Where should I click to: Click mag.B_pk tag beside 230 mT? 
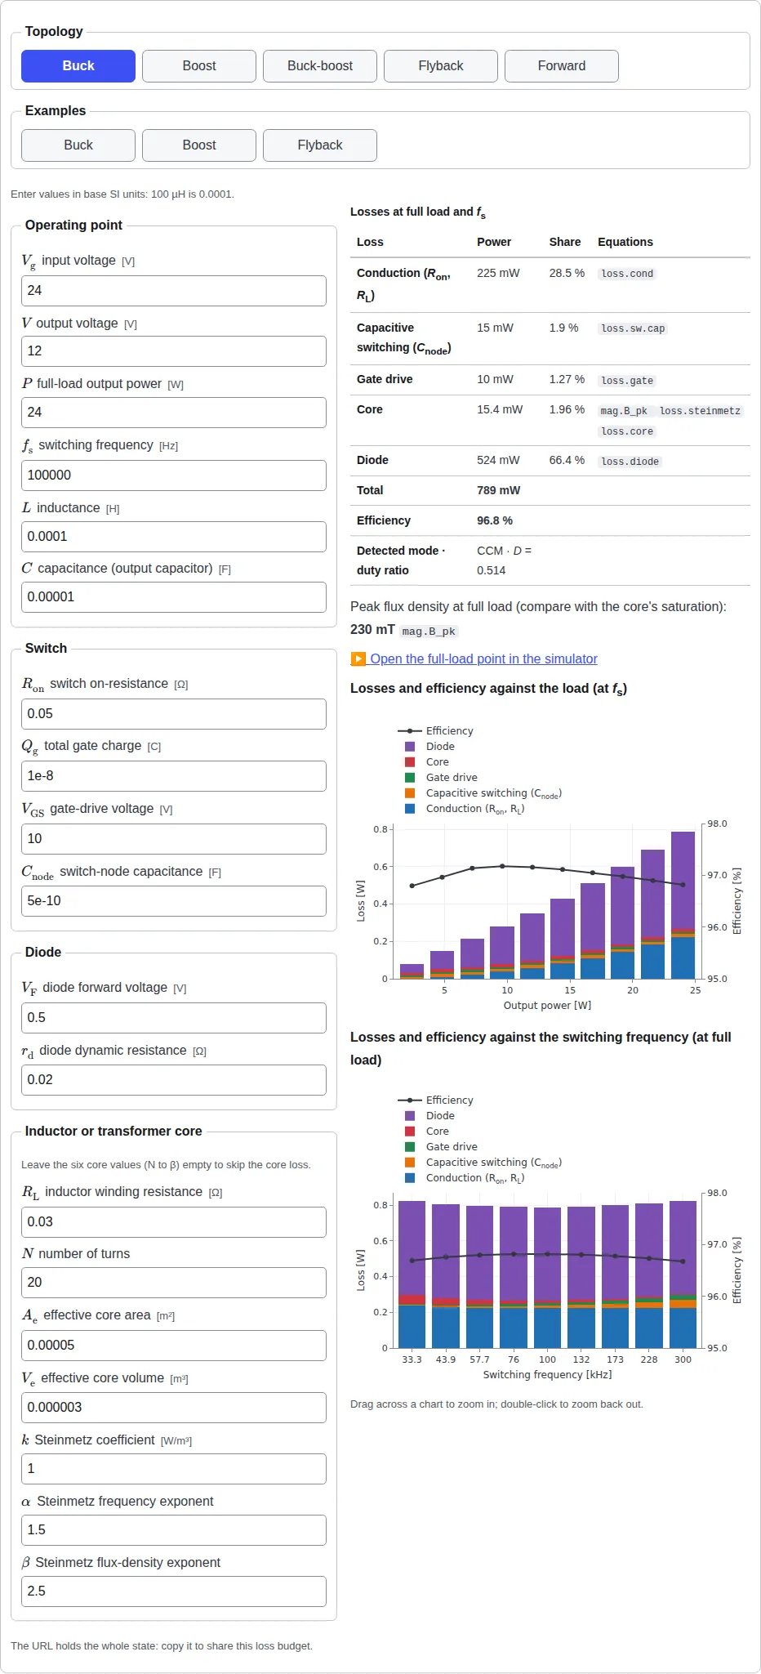[429, 631]
